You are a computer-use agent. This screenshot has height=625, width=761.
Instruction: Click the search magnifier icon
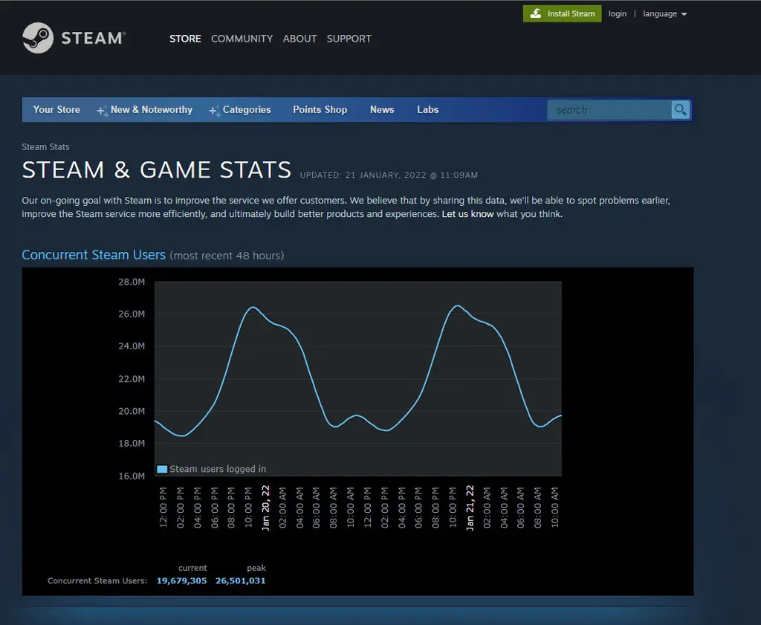coord(681,110)
